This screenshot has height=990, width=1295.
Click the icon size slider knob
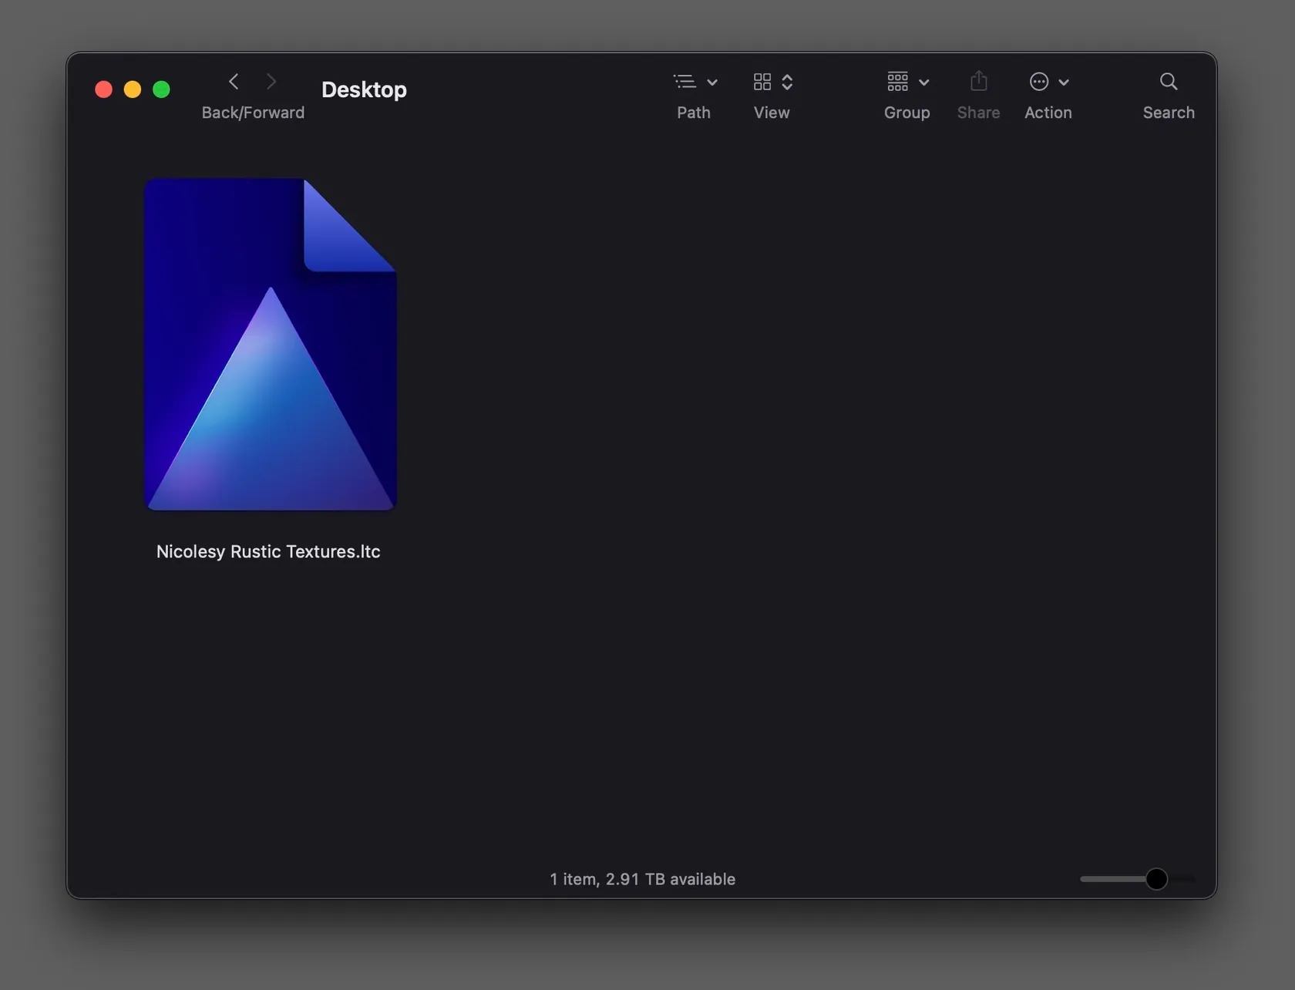point(1155,879)
